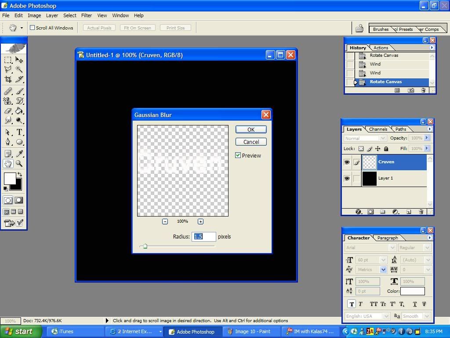The width and height of the screenshot is (450, 338).
Task: Select the Crop tool
Action: [x=8, y=79]
